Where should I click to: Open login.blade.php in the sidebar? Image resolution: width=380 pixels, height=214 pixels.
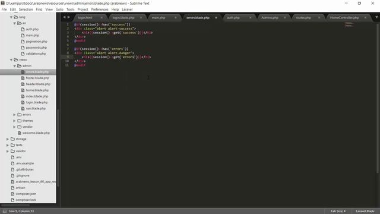pos(37,102)
